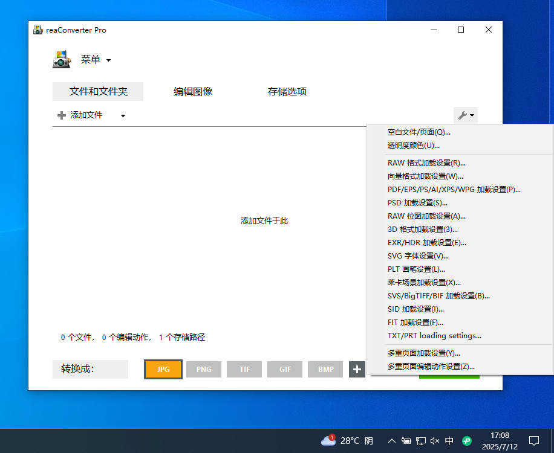Open EXR/HDR 加载设置(E) entry
This screenshot has width=554, height=453.
tap(460, 243)
